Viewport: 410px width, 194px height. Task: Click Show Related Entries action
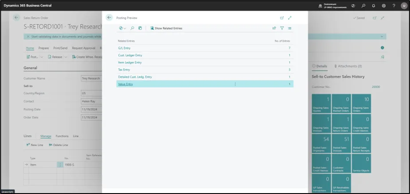click(x=166, y=28)
